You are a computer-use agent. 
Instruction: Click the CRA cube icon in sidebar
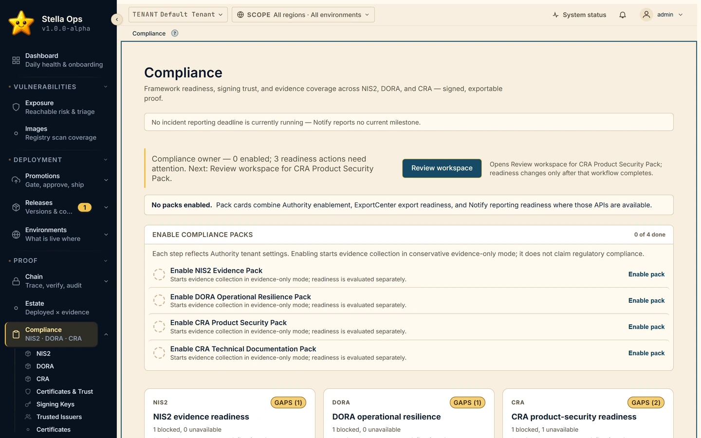point(28,379)
